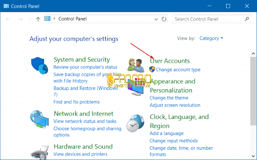
Task: Click Change account type link
Action: point(178,70)
